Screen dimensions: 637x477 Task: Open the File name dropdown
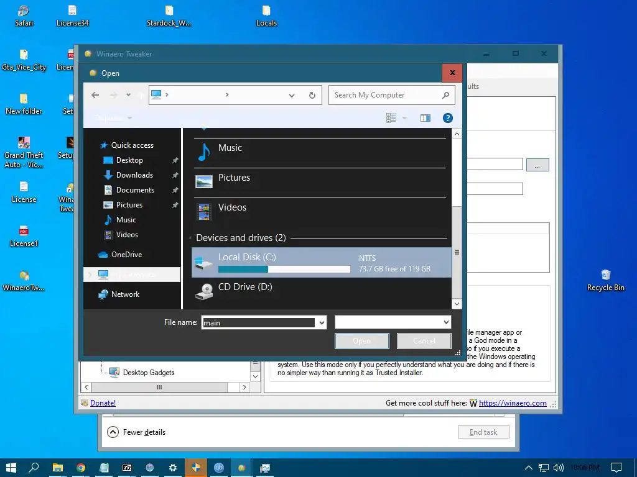pos(322,323)
